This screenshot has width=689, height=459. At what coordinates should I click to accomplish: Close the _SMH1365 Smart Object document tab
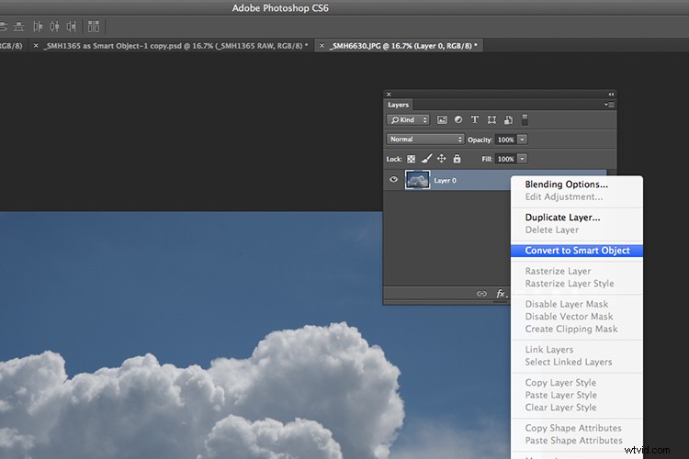[x=36, y=45]
